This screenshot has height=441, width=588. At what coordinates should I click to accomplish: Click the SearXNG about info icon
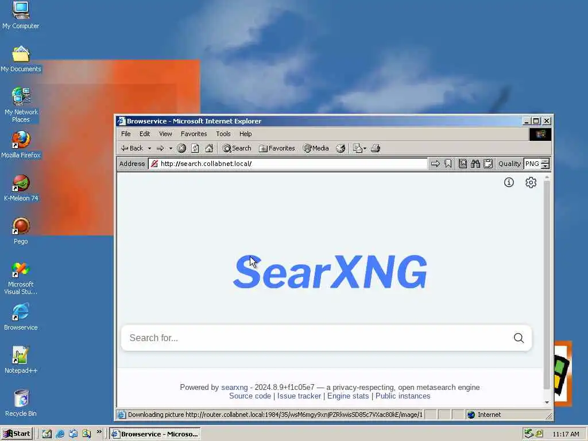(x=509, y=182)
